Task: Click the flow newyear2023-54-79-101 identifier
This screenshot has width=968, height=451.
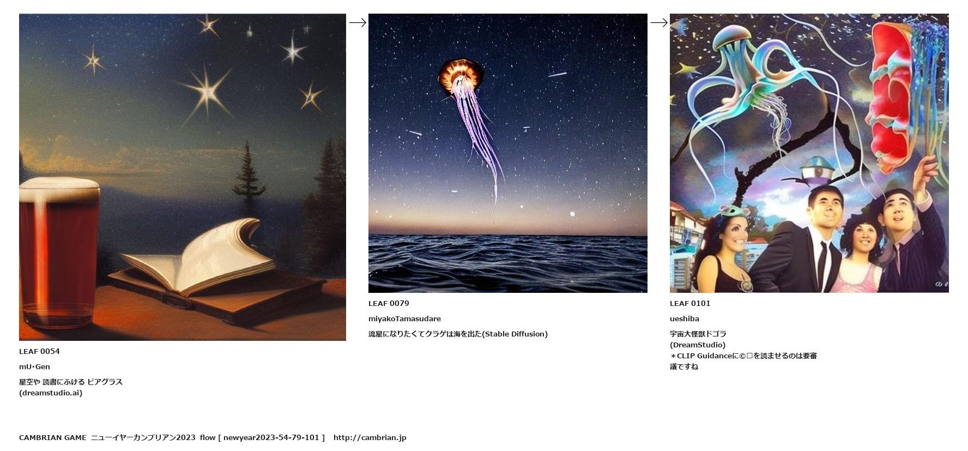Action: [262, 437]
